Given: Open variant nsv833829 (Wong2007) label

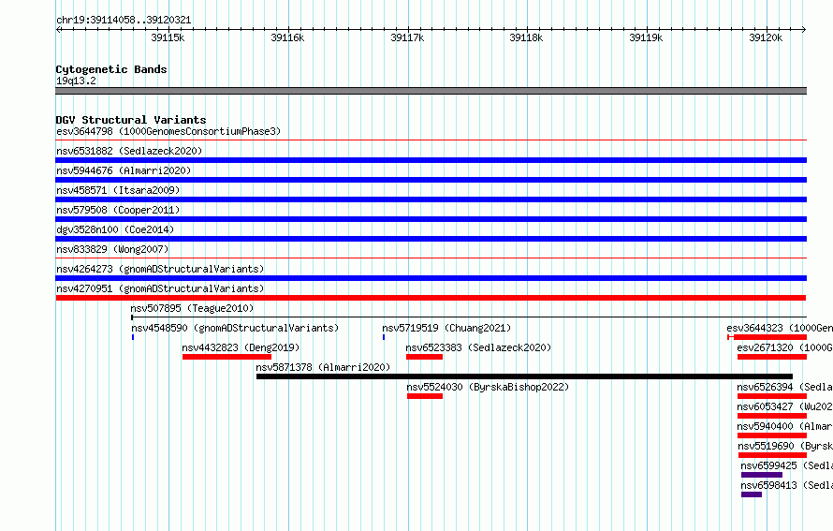Looking at the screenshot, I should (x=112, y=249).
